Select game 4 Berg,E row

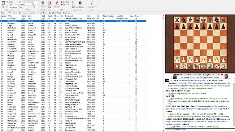(73, 26)
